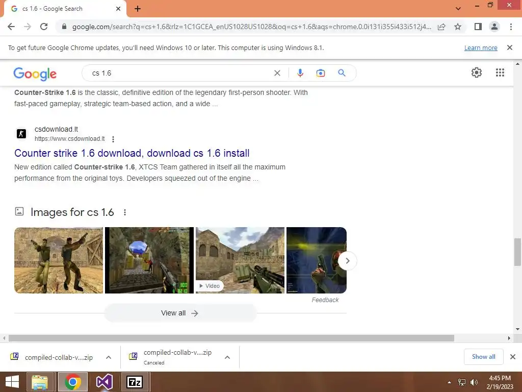
Task: Open the https://www.csdownload.lt URL line
Action: [69, 139]
